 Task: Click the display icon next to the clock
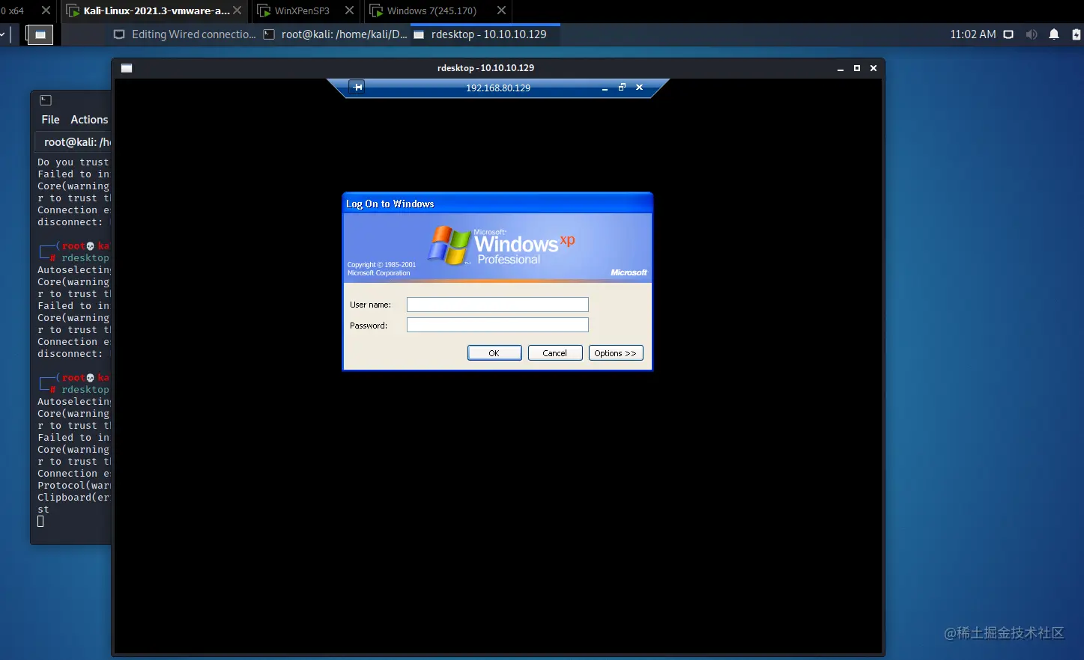click(x=1008, y=34)
